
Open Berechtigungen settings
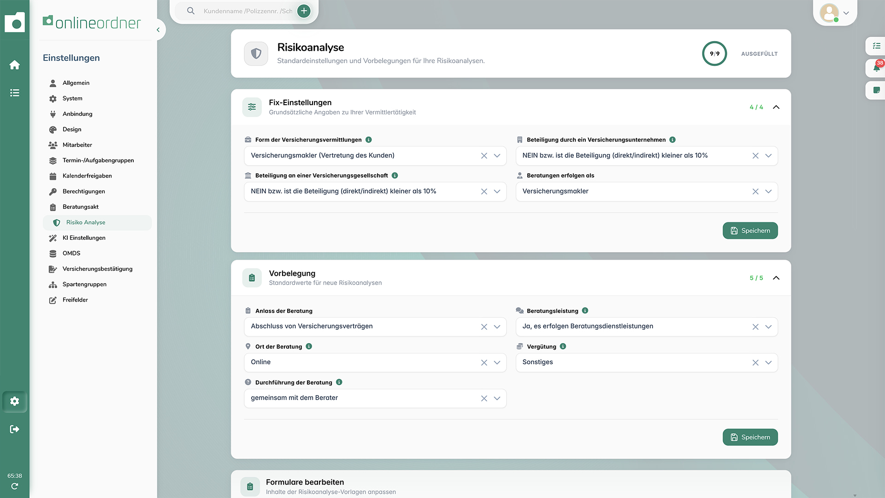click(x=97, y=191)
